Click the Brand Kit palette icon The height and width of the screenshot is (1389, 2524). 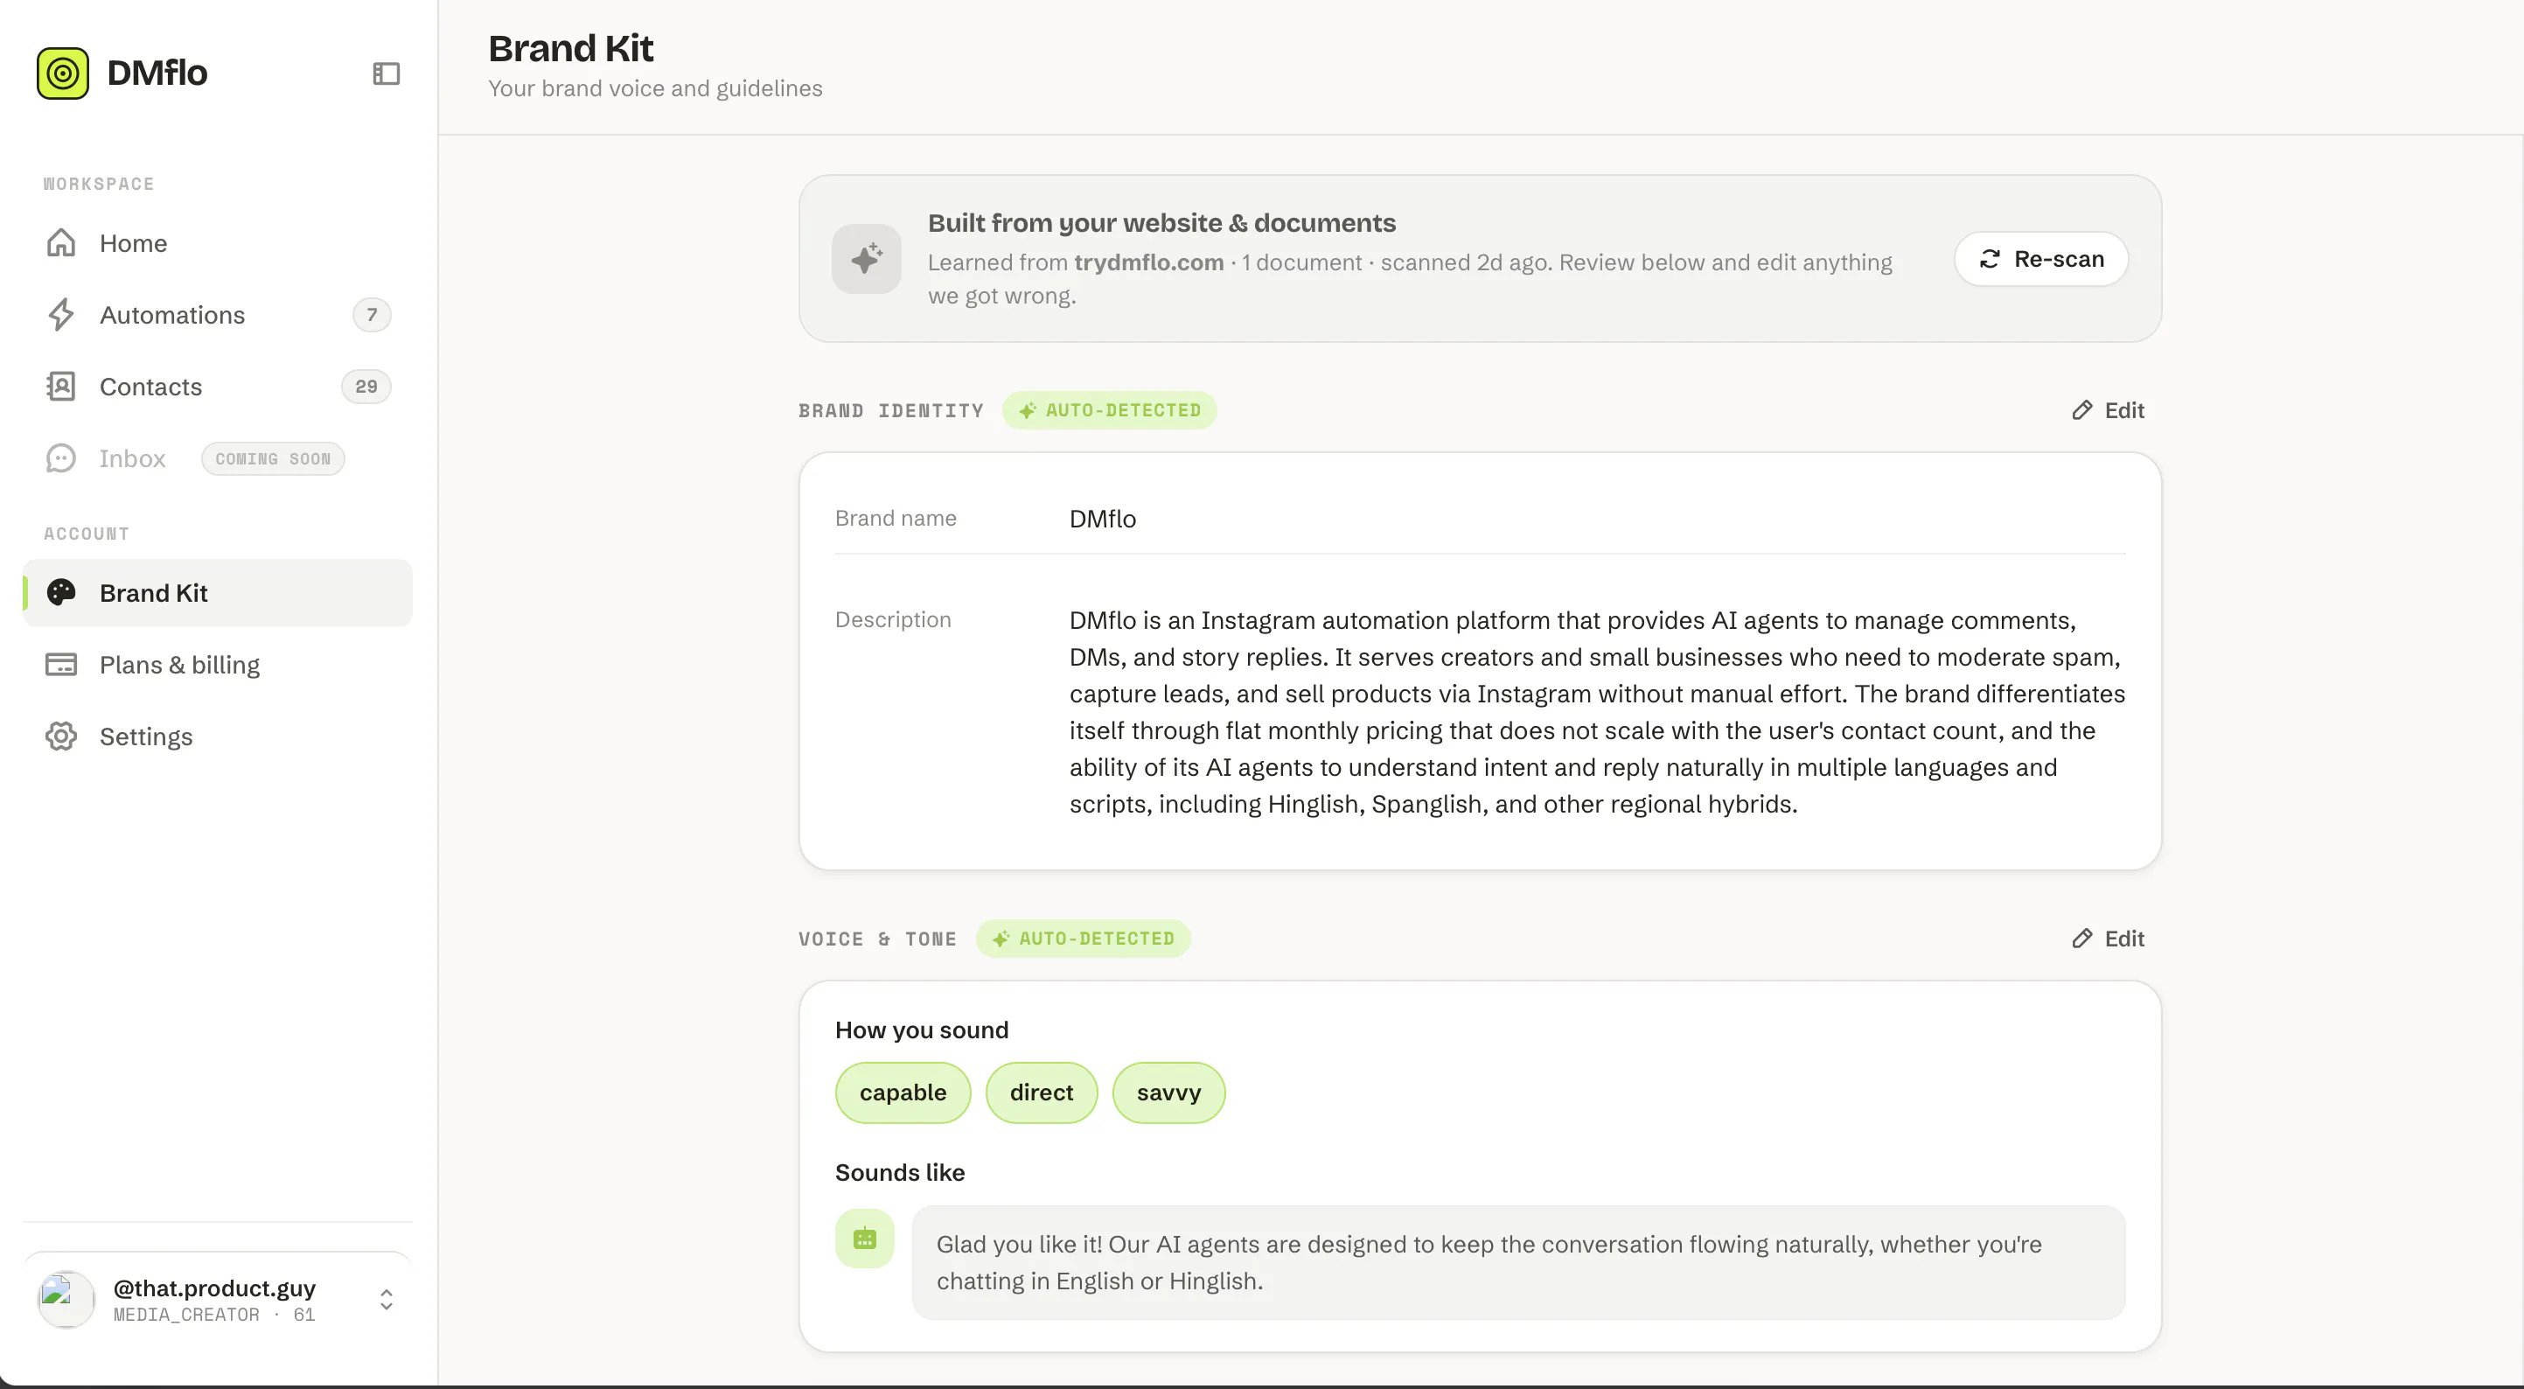tap(60, 593)
